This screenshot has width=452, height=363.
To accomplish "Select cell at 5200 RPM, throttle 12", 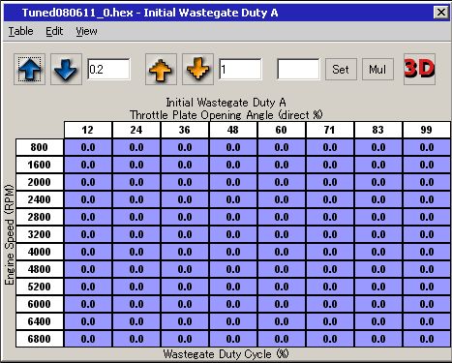I will pos(88,287).
